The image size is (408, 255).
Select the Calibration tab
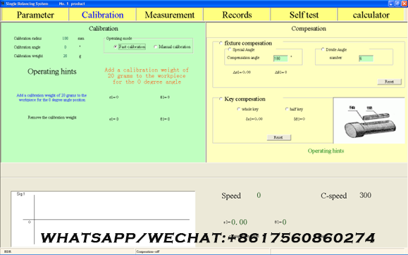pyautogui.click(x=102, y=15)
